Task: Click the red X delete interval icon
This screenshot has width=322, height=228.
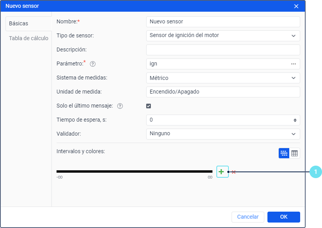Action: pyautogui.click(x=234, y=172)
